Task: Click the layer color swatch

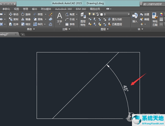Action: 101,14
